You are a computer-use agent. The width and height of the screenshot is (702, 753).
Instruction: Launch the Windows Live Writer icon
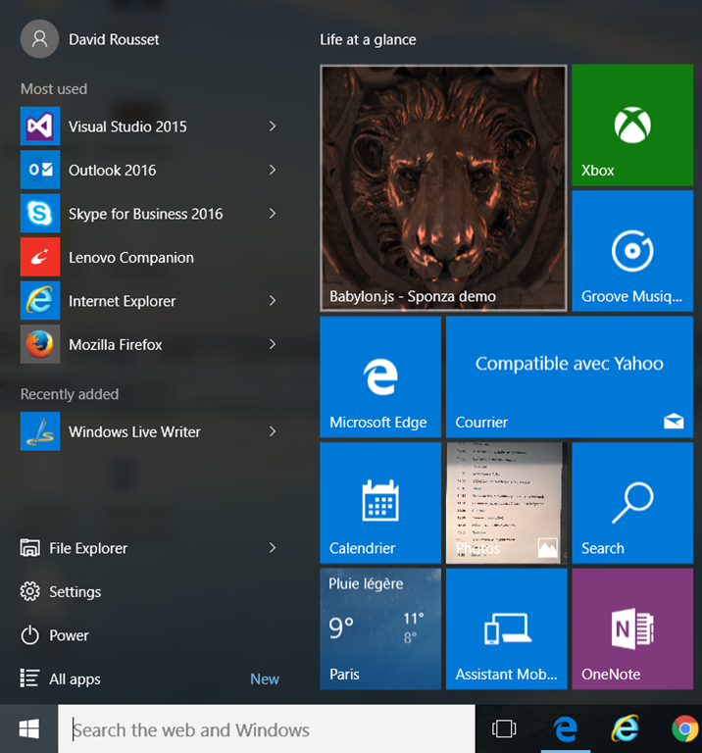coord(40,431)
